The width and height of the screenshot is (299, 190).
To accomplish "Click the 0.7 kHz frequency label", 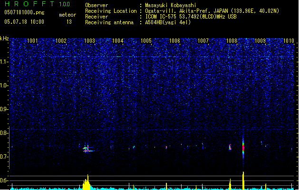I will (4, 157).
